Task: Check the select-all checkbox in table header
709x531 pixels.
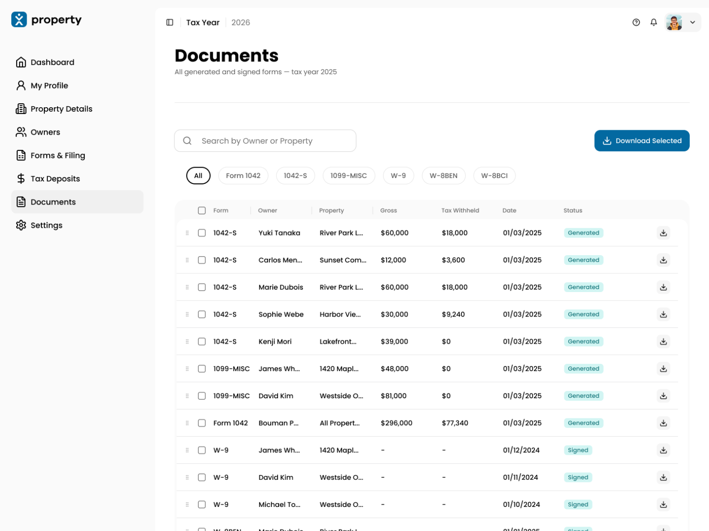Action: click(202, 210)
